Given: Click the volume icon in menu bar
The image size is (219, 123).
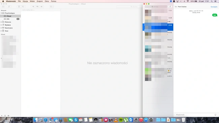Looking at the screenshot, I should pos(181,1).
